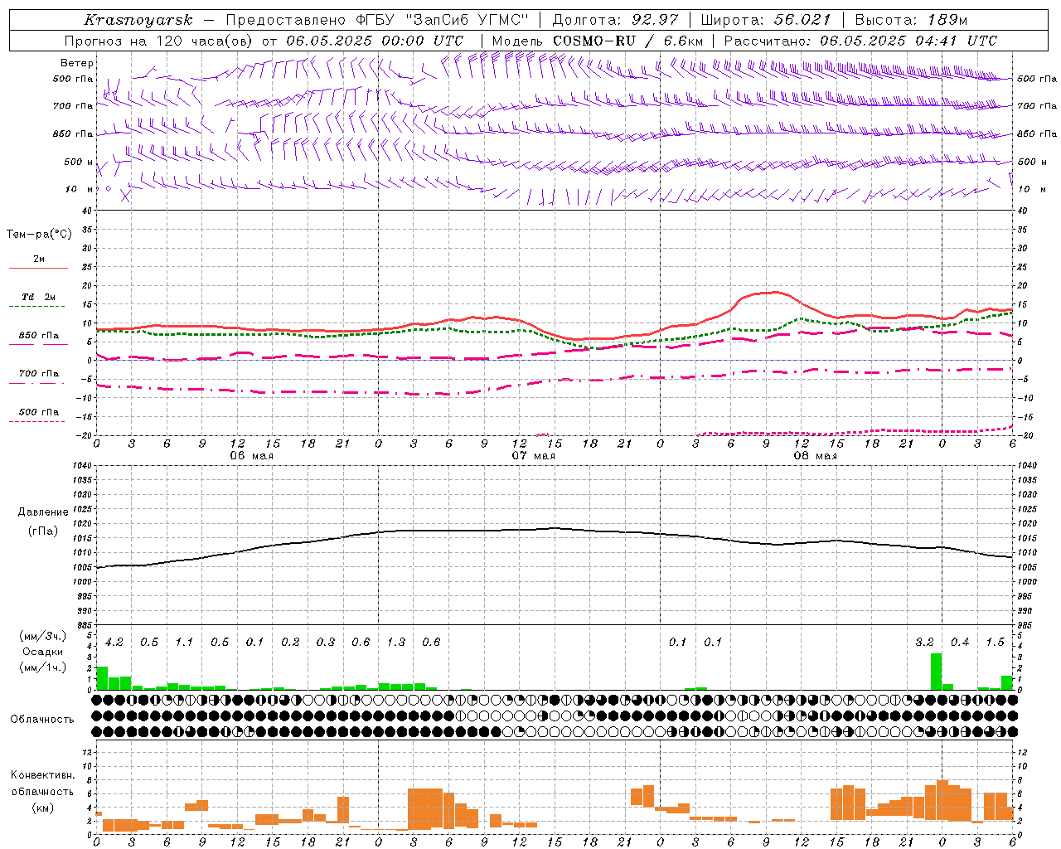This screenshot has width=1061, height=849.
Task: Click the '0.2' precipitation value
Action: (290, 643)
